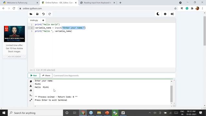Image resolution: width=206 pixels, height=116 pixels.
Task: Bookmark this page with the star icon
Action: [175, 8]
